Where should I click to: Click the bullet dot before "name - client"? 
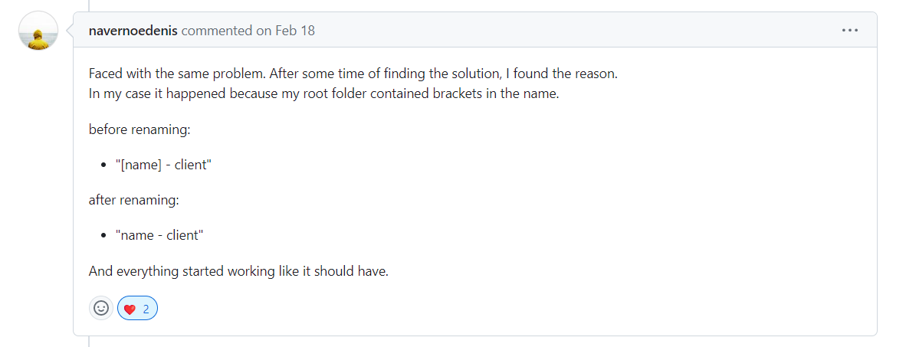click(x=103, y=236)
